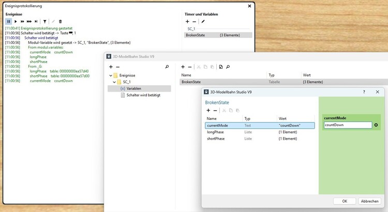Select BrokenState row in variables table

(283, 82)
